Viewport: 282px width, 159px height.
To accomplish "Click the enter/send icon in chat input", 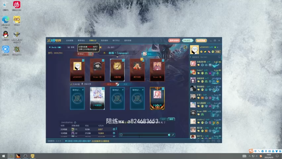I will click(173, 135).
